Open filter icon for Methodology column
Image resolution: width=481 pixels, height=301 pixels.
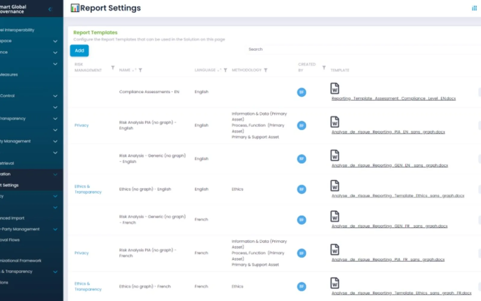[266, 70]
